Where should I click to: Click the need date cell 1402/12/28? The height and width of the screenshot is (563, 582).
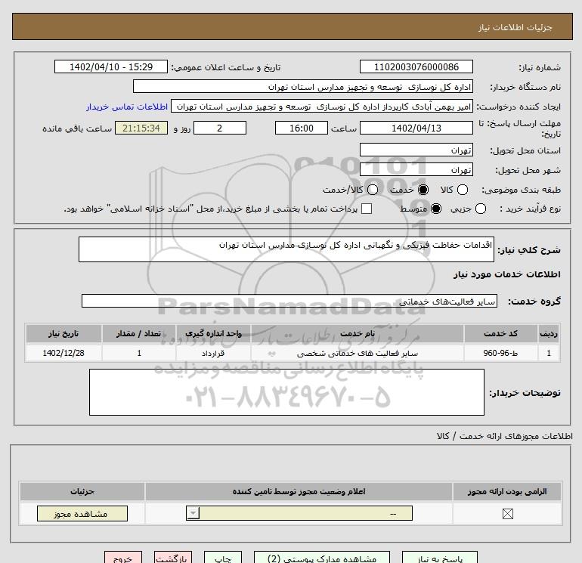click(63, 353)
